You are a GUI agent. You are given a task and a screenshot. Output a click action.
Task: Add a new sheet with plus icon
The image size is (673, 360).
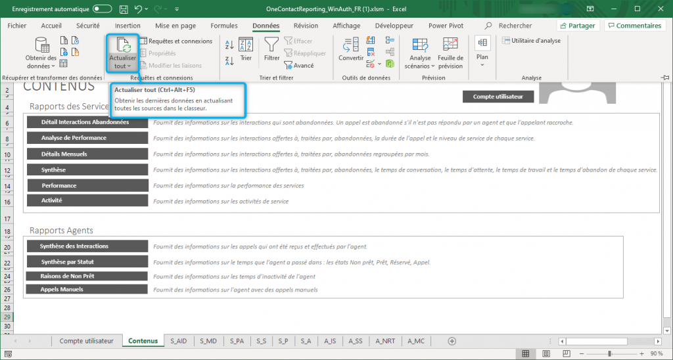pos(452,341)
